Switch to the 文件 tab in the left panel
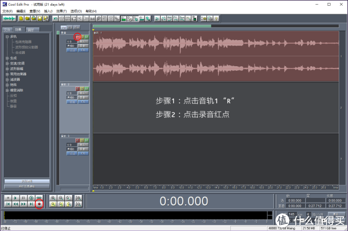Image resolution: width=348 pixels, height=231 pixels. click(7, 30)
